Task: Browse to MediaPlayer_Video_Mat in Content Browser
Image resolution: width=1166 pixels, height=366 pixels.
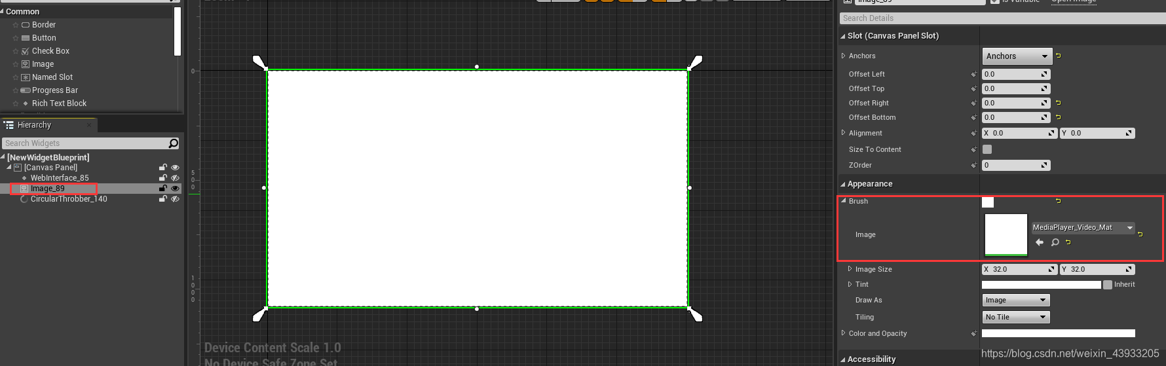Action: pos(1055,242)
